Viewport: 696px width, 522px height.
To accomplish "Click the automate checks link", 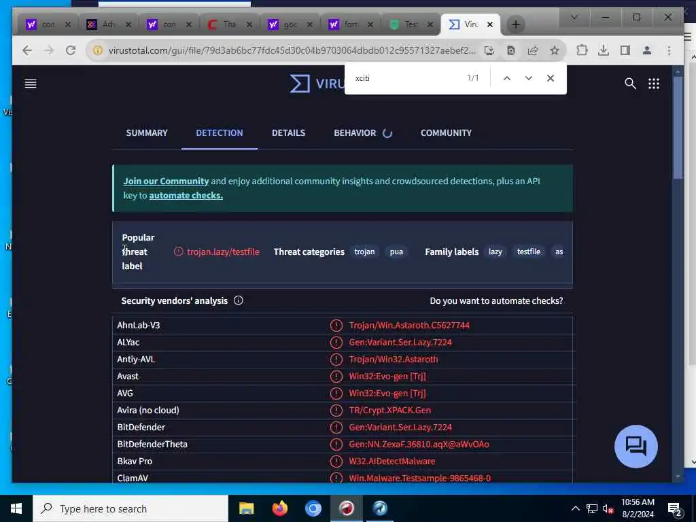I will [x=186, y=195].
